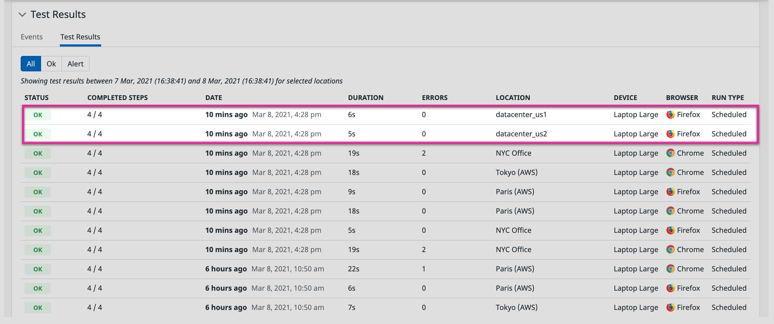Toggle the All results filter
The height and width of the screenshot is (324, 774).
coord(30,63)
